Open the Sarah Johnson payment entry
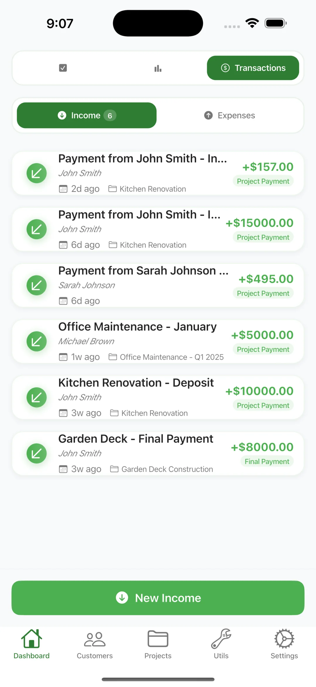The height and width of the screenshot is (687, 316). (158, 285)
